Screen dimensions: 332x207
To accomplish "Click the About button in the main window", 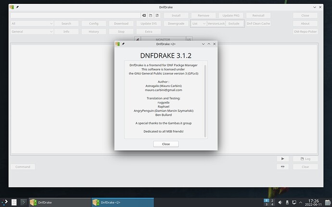I will (x=305, y=24).
